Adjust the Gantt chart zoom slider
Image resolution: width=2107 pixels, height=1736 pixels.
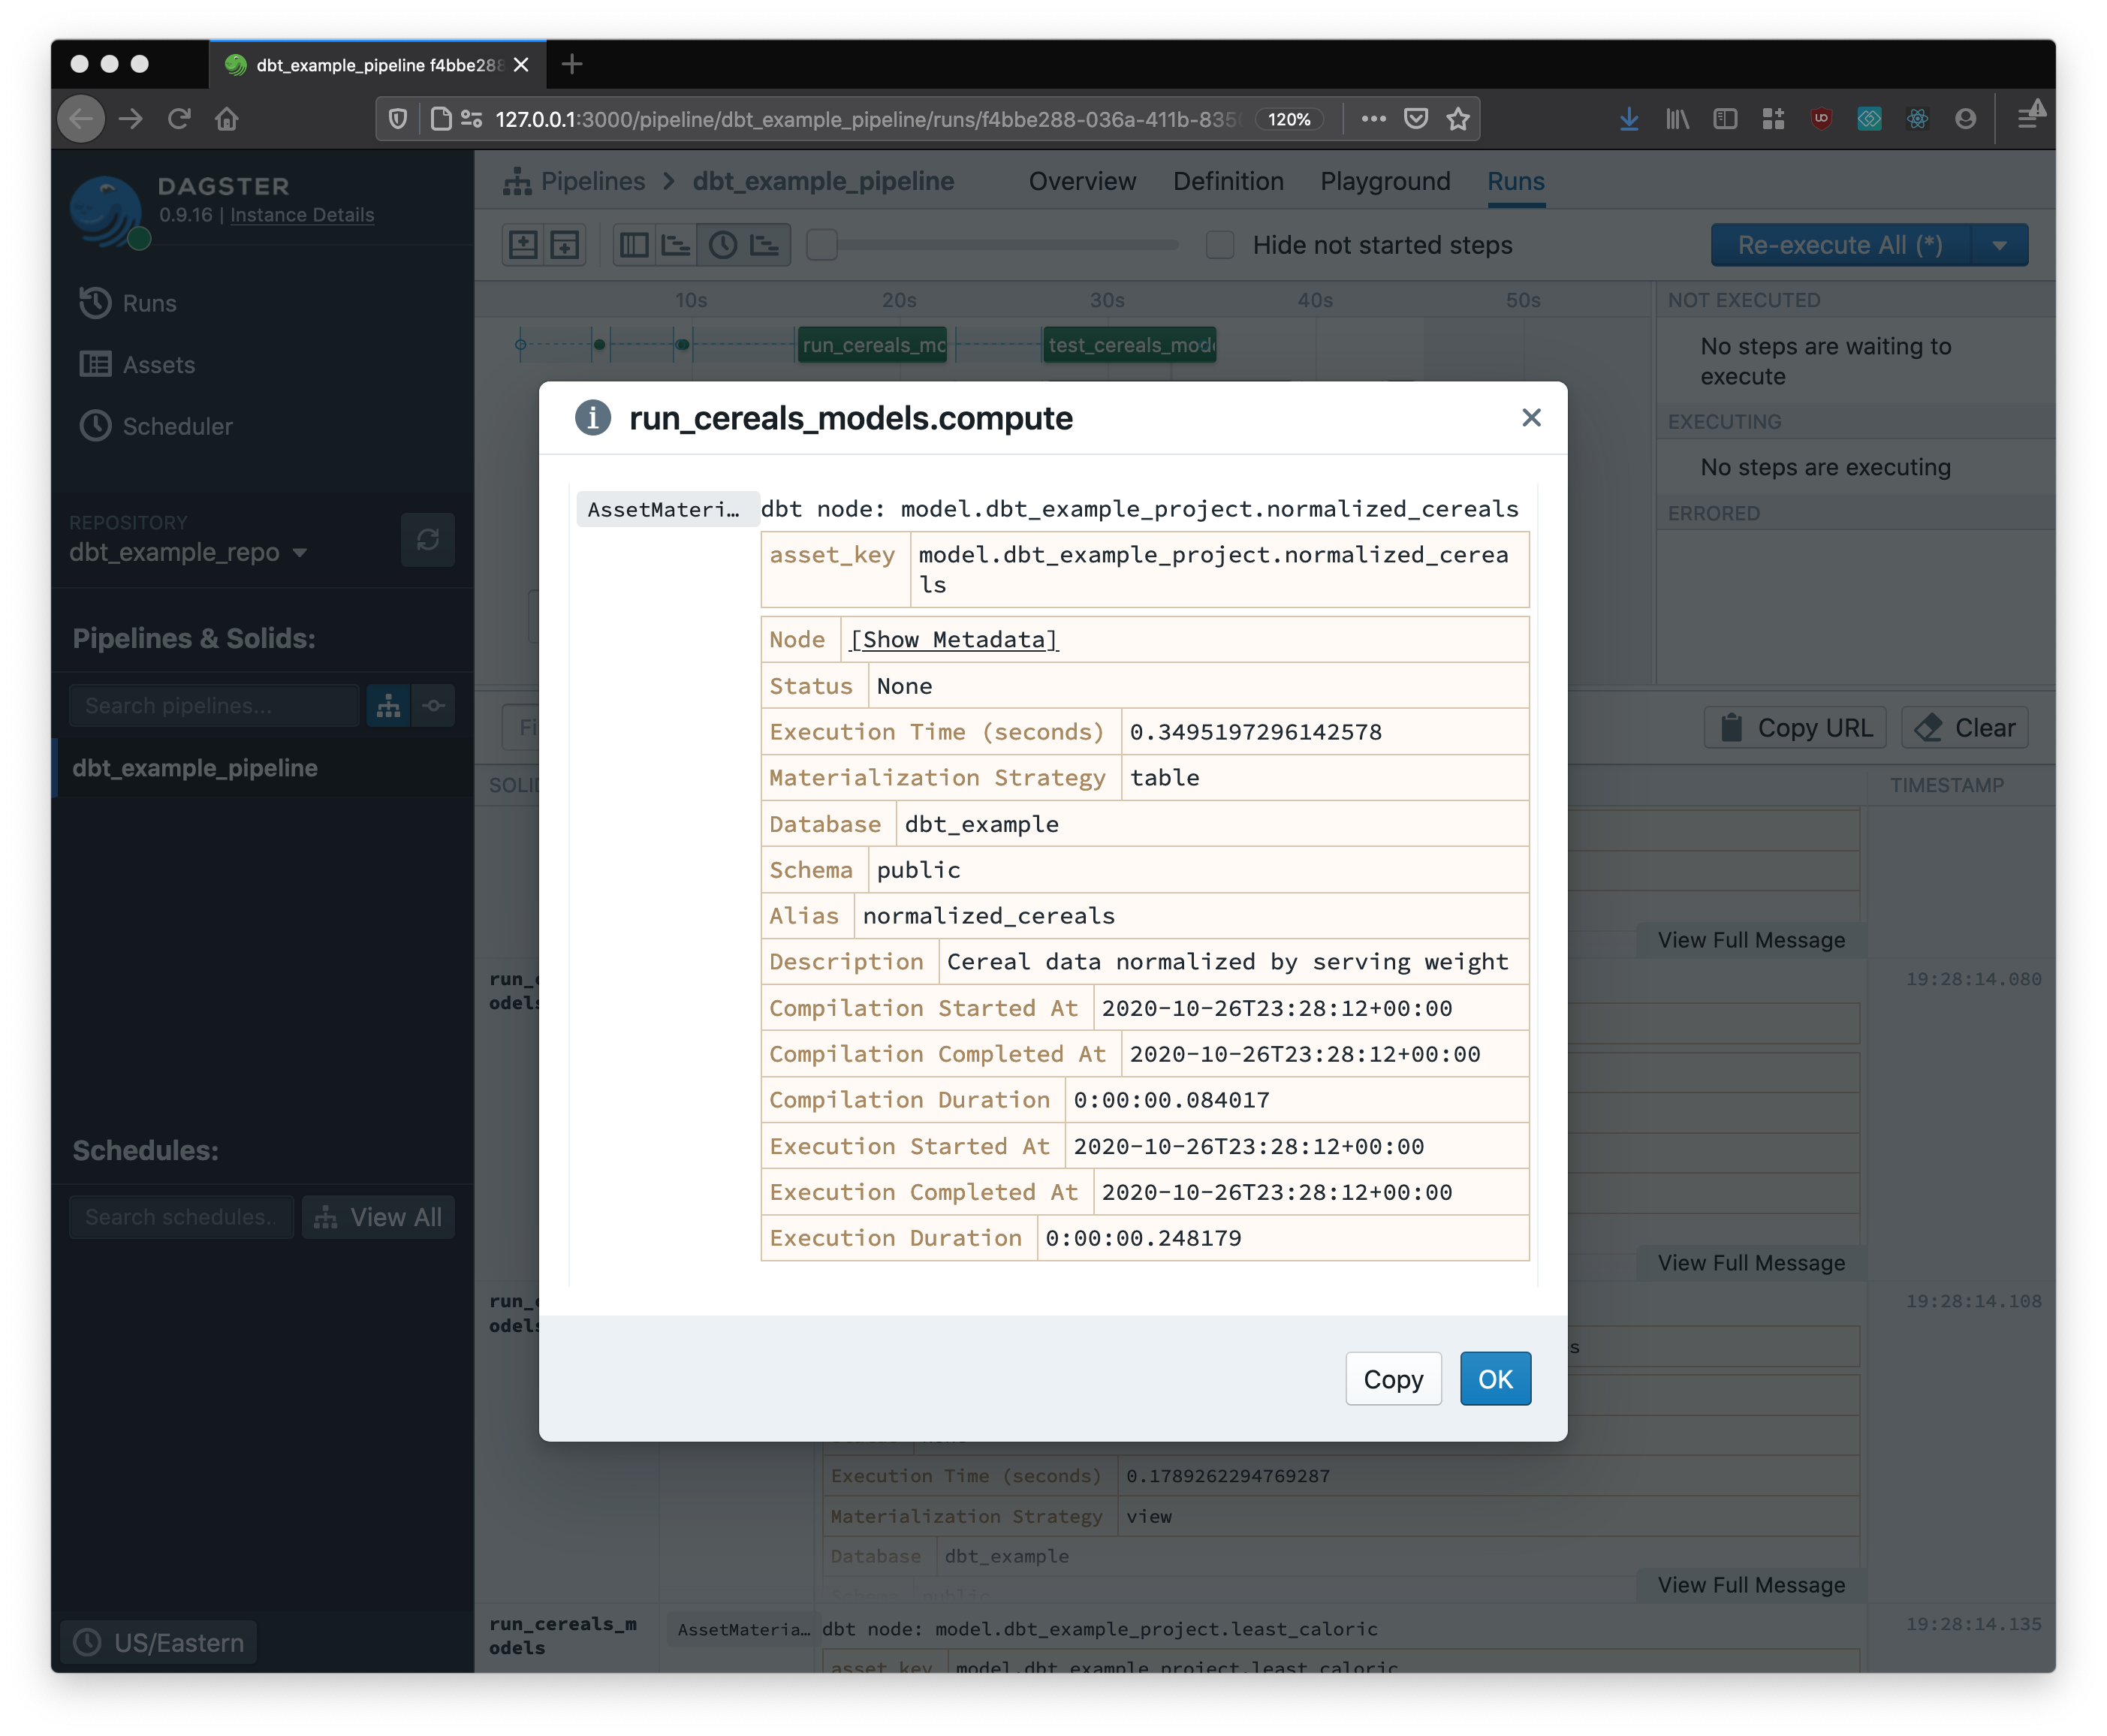(x=821, y=245)
